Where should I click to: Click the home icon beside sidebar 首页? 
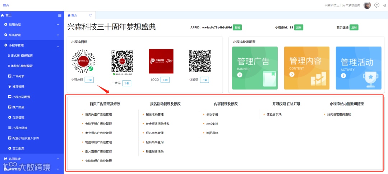click(3, 15)
